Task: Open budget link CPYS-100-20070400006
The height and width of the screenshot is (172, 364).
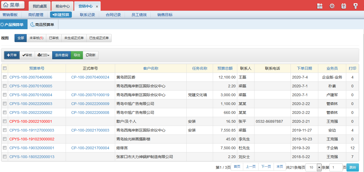Action: coord(31,77)
